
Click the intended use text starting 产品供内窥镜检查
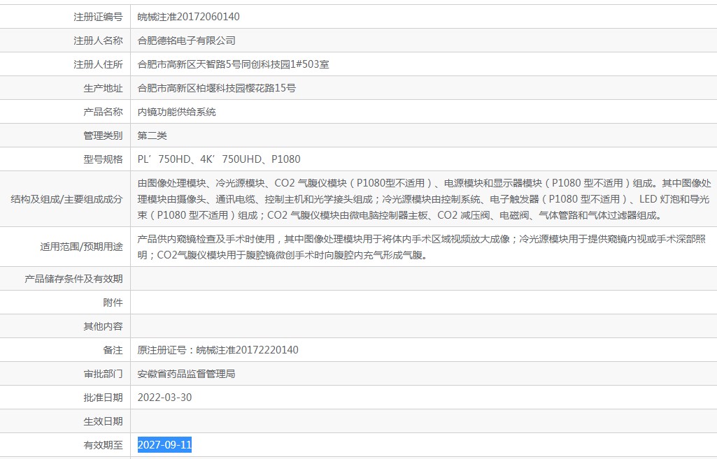pos(421,247)
